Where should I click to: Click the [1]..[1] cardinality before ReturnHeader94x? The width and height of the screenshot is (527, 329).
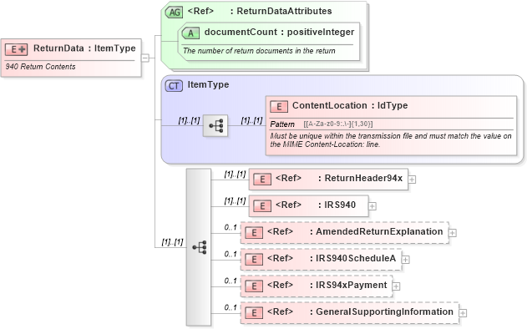tap(235, 174)
